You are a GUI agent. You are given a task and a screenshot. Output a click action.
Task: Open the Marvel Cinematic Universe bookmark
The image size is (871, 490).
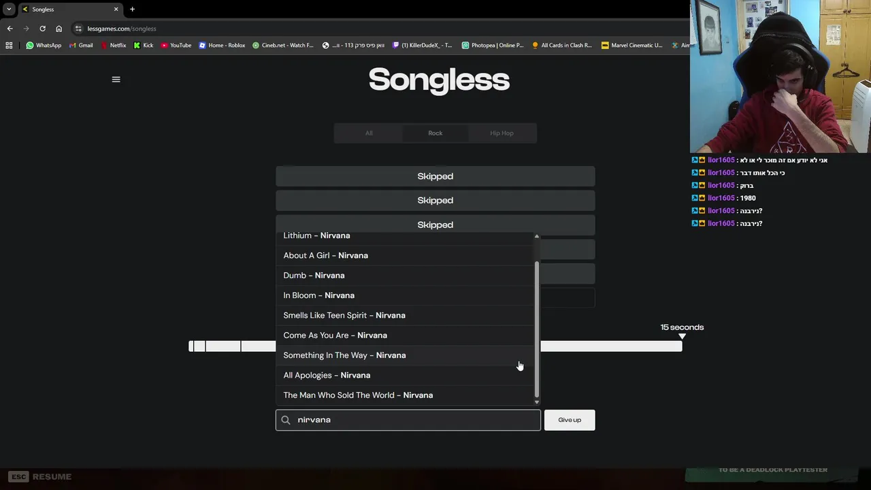pos(632,46)
